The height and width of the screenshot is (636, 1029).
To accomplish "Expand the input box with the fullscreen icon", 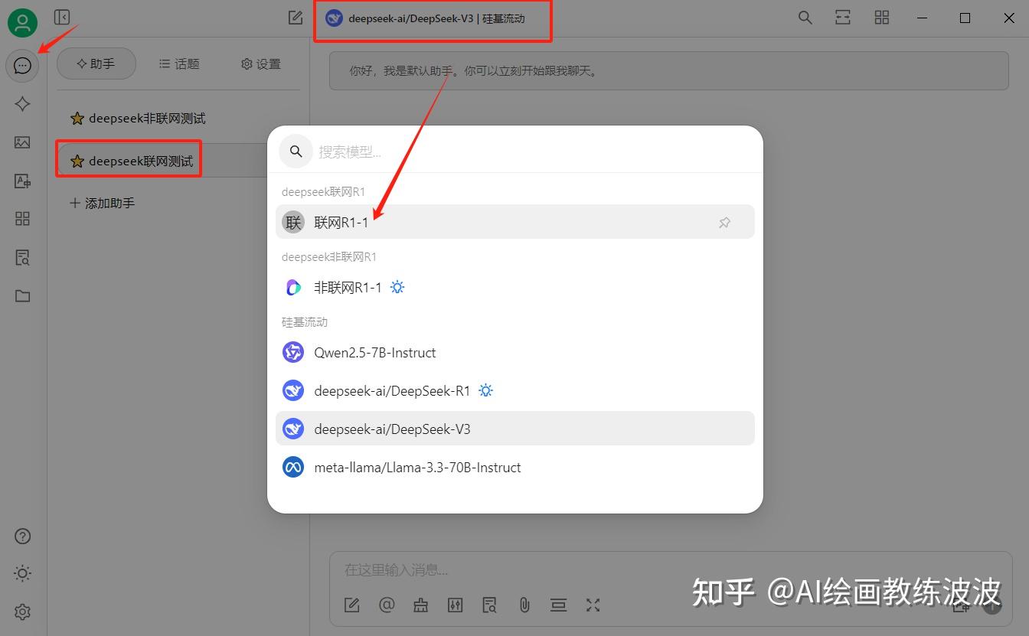I will [593, 605].
